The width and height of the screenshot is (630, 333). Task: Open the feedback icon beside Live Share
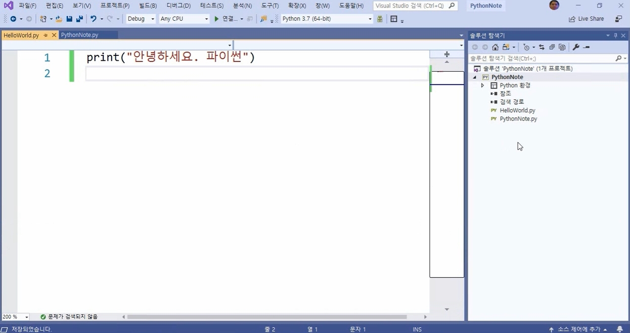[x=619, y=19]
